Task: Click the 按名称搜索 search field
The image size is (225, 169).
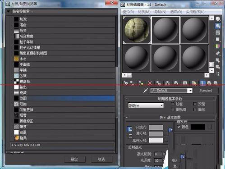Action: (x=64, y=11)
